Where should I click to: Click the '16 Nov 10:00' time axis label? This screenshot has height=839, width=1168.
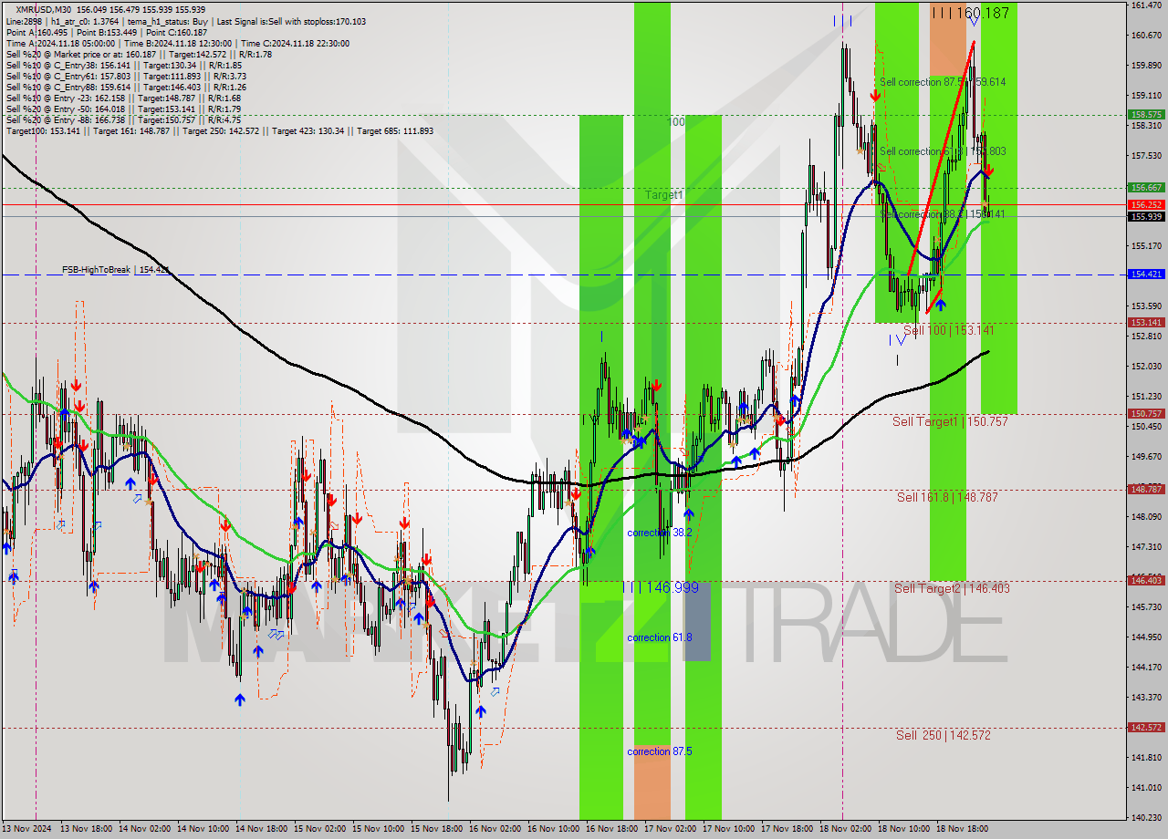pyautogui.click(x=554, y=829)
